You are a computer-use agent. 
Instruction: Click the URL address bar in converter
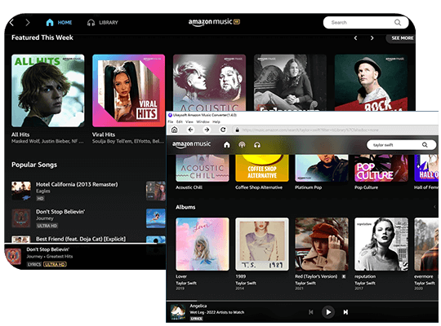(x=335, y=130)
